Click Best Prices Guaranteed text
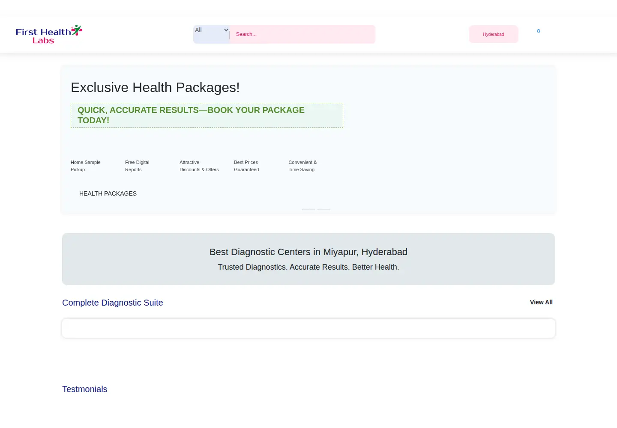This screenshot has width=617, height=428. [x=246, y=166]
